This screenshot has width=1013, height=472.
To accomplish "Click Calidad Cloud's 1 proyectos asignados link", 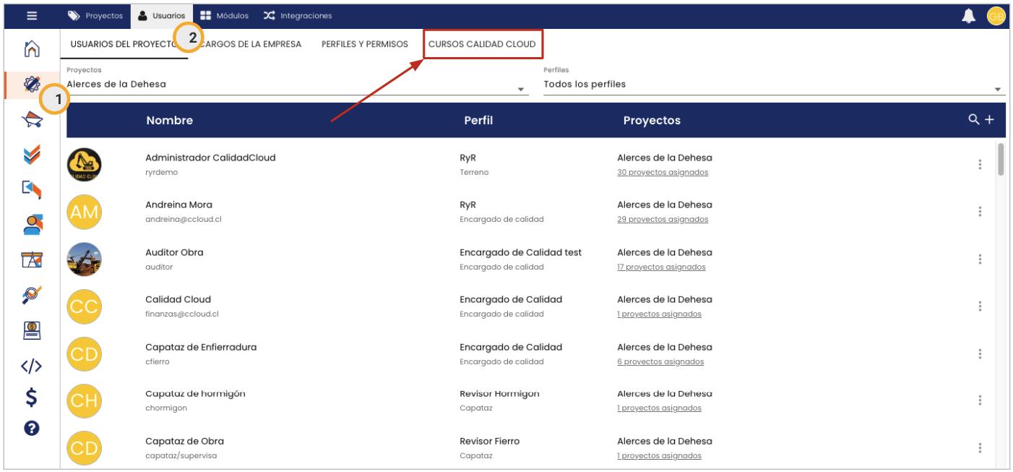I will pyautogui.click(x=659, y=314).
